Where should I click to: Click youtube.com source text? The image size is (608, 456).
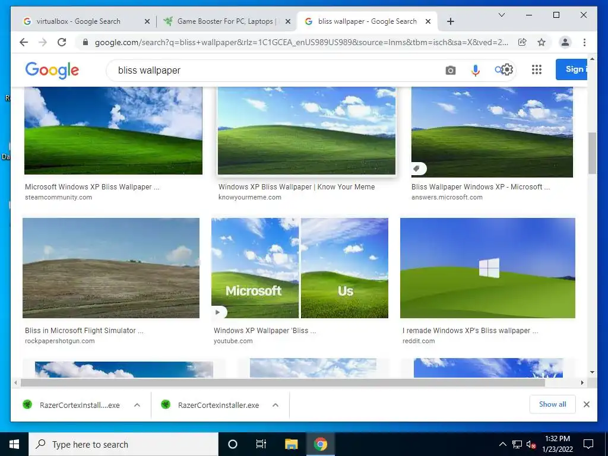click(x=233, y=341)
